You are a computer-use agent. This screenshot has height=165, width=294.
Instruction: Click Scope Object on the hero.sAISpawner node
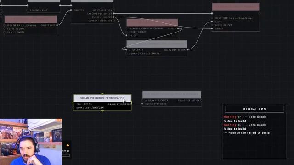[x=138, y=32]
